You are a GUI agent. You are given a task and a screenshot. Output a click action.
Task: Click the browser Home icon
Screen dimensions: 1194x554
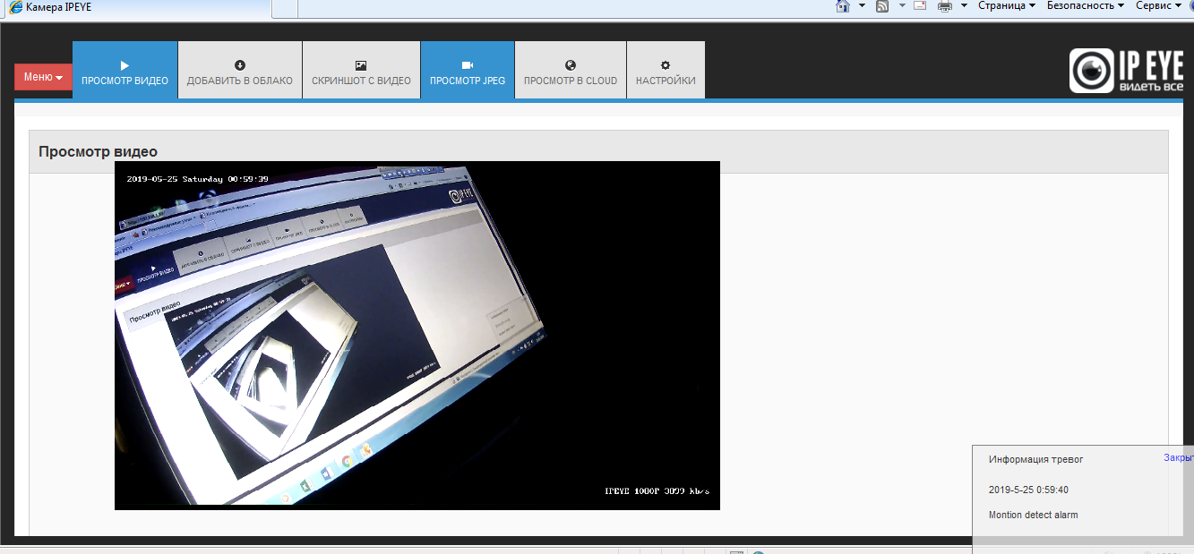842,6
